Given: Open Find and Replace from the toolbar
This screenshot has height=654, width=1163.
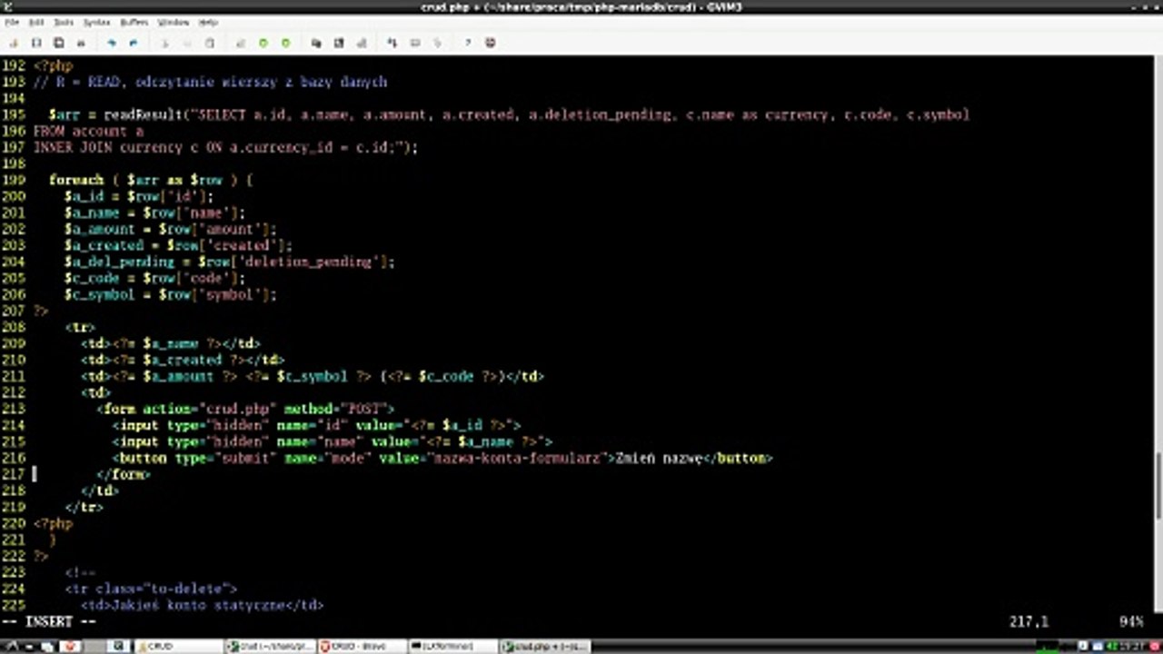Looking at the screenshot, I should pyautogui.click(x=241, y=43).
